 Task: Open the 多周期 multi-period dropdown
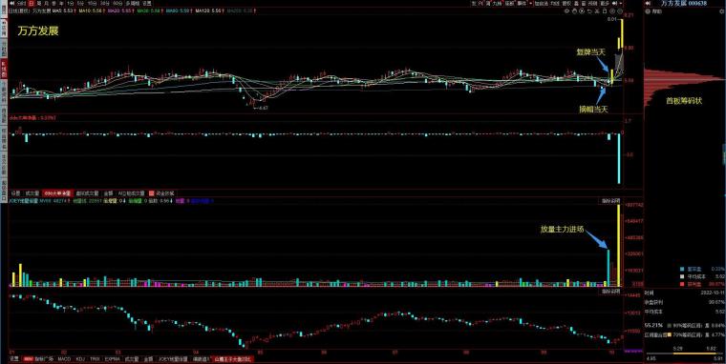[x=132, y=3]
